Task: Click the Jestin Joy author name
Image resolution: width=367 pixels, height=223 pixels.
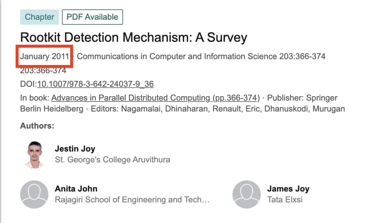Action: pos(75,149)
